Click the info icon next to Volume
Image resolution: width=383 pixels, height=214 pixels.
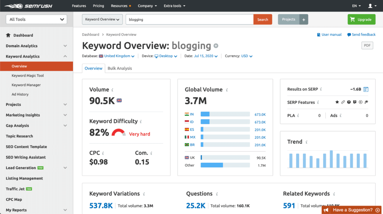112,90
